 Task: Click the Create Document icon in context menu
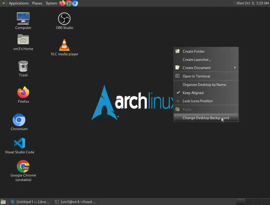177,67
